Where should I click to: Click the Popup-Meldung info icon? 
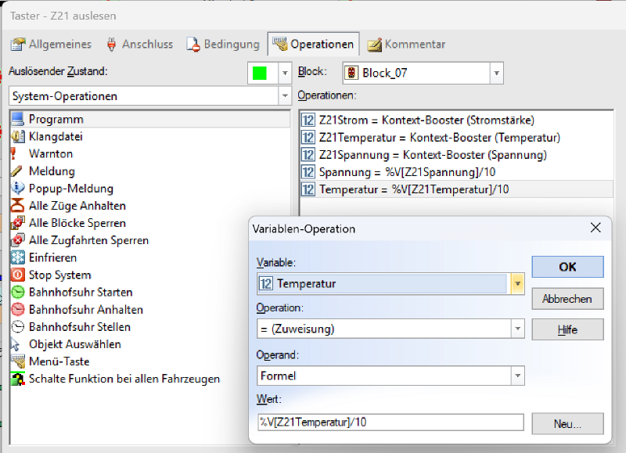17,188
